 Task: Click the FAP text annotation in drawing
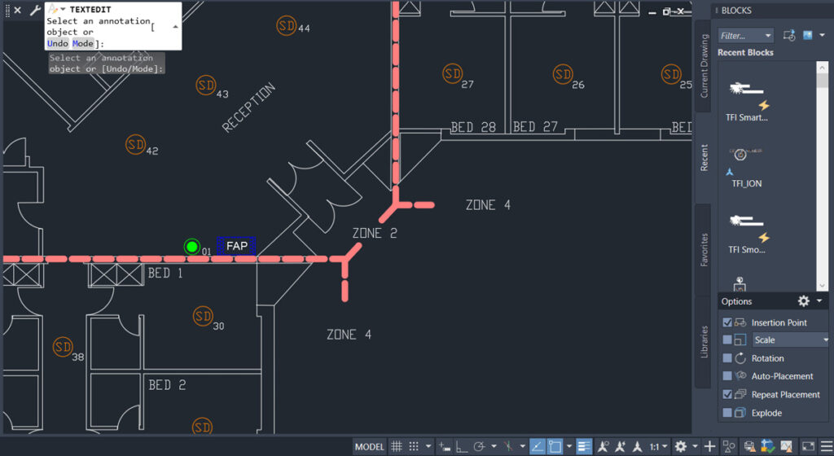(236, 246)
